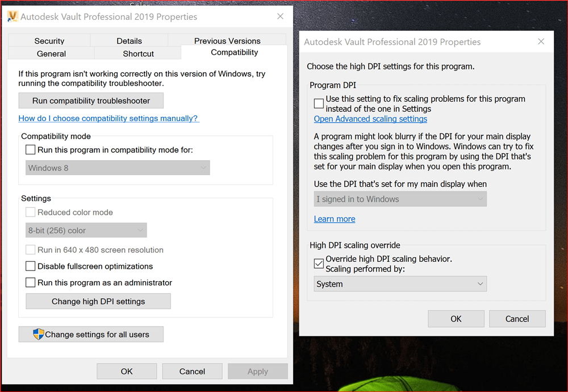
Task: Switch to the General tab
Action: click(x=51, y=53)
